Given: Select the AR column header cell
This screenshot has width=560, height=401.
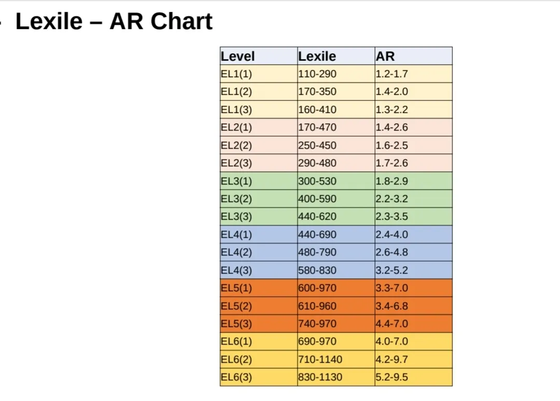Looking at the screenshot, I should (413, 56).
